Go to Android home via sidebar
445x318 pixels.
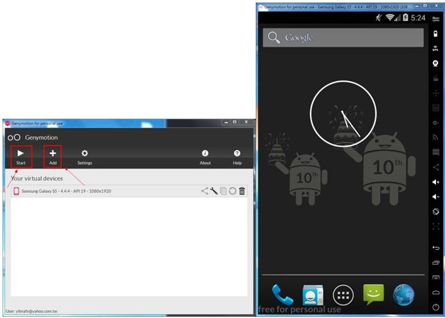435,292
